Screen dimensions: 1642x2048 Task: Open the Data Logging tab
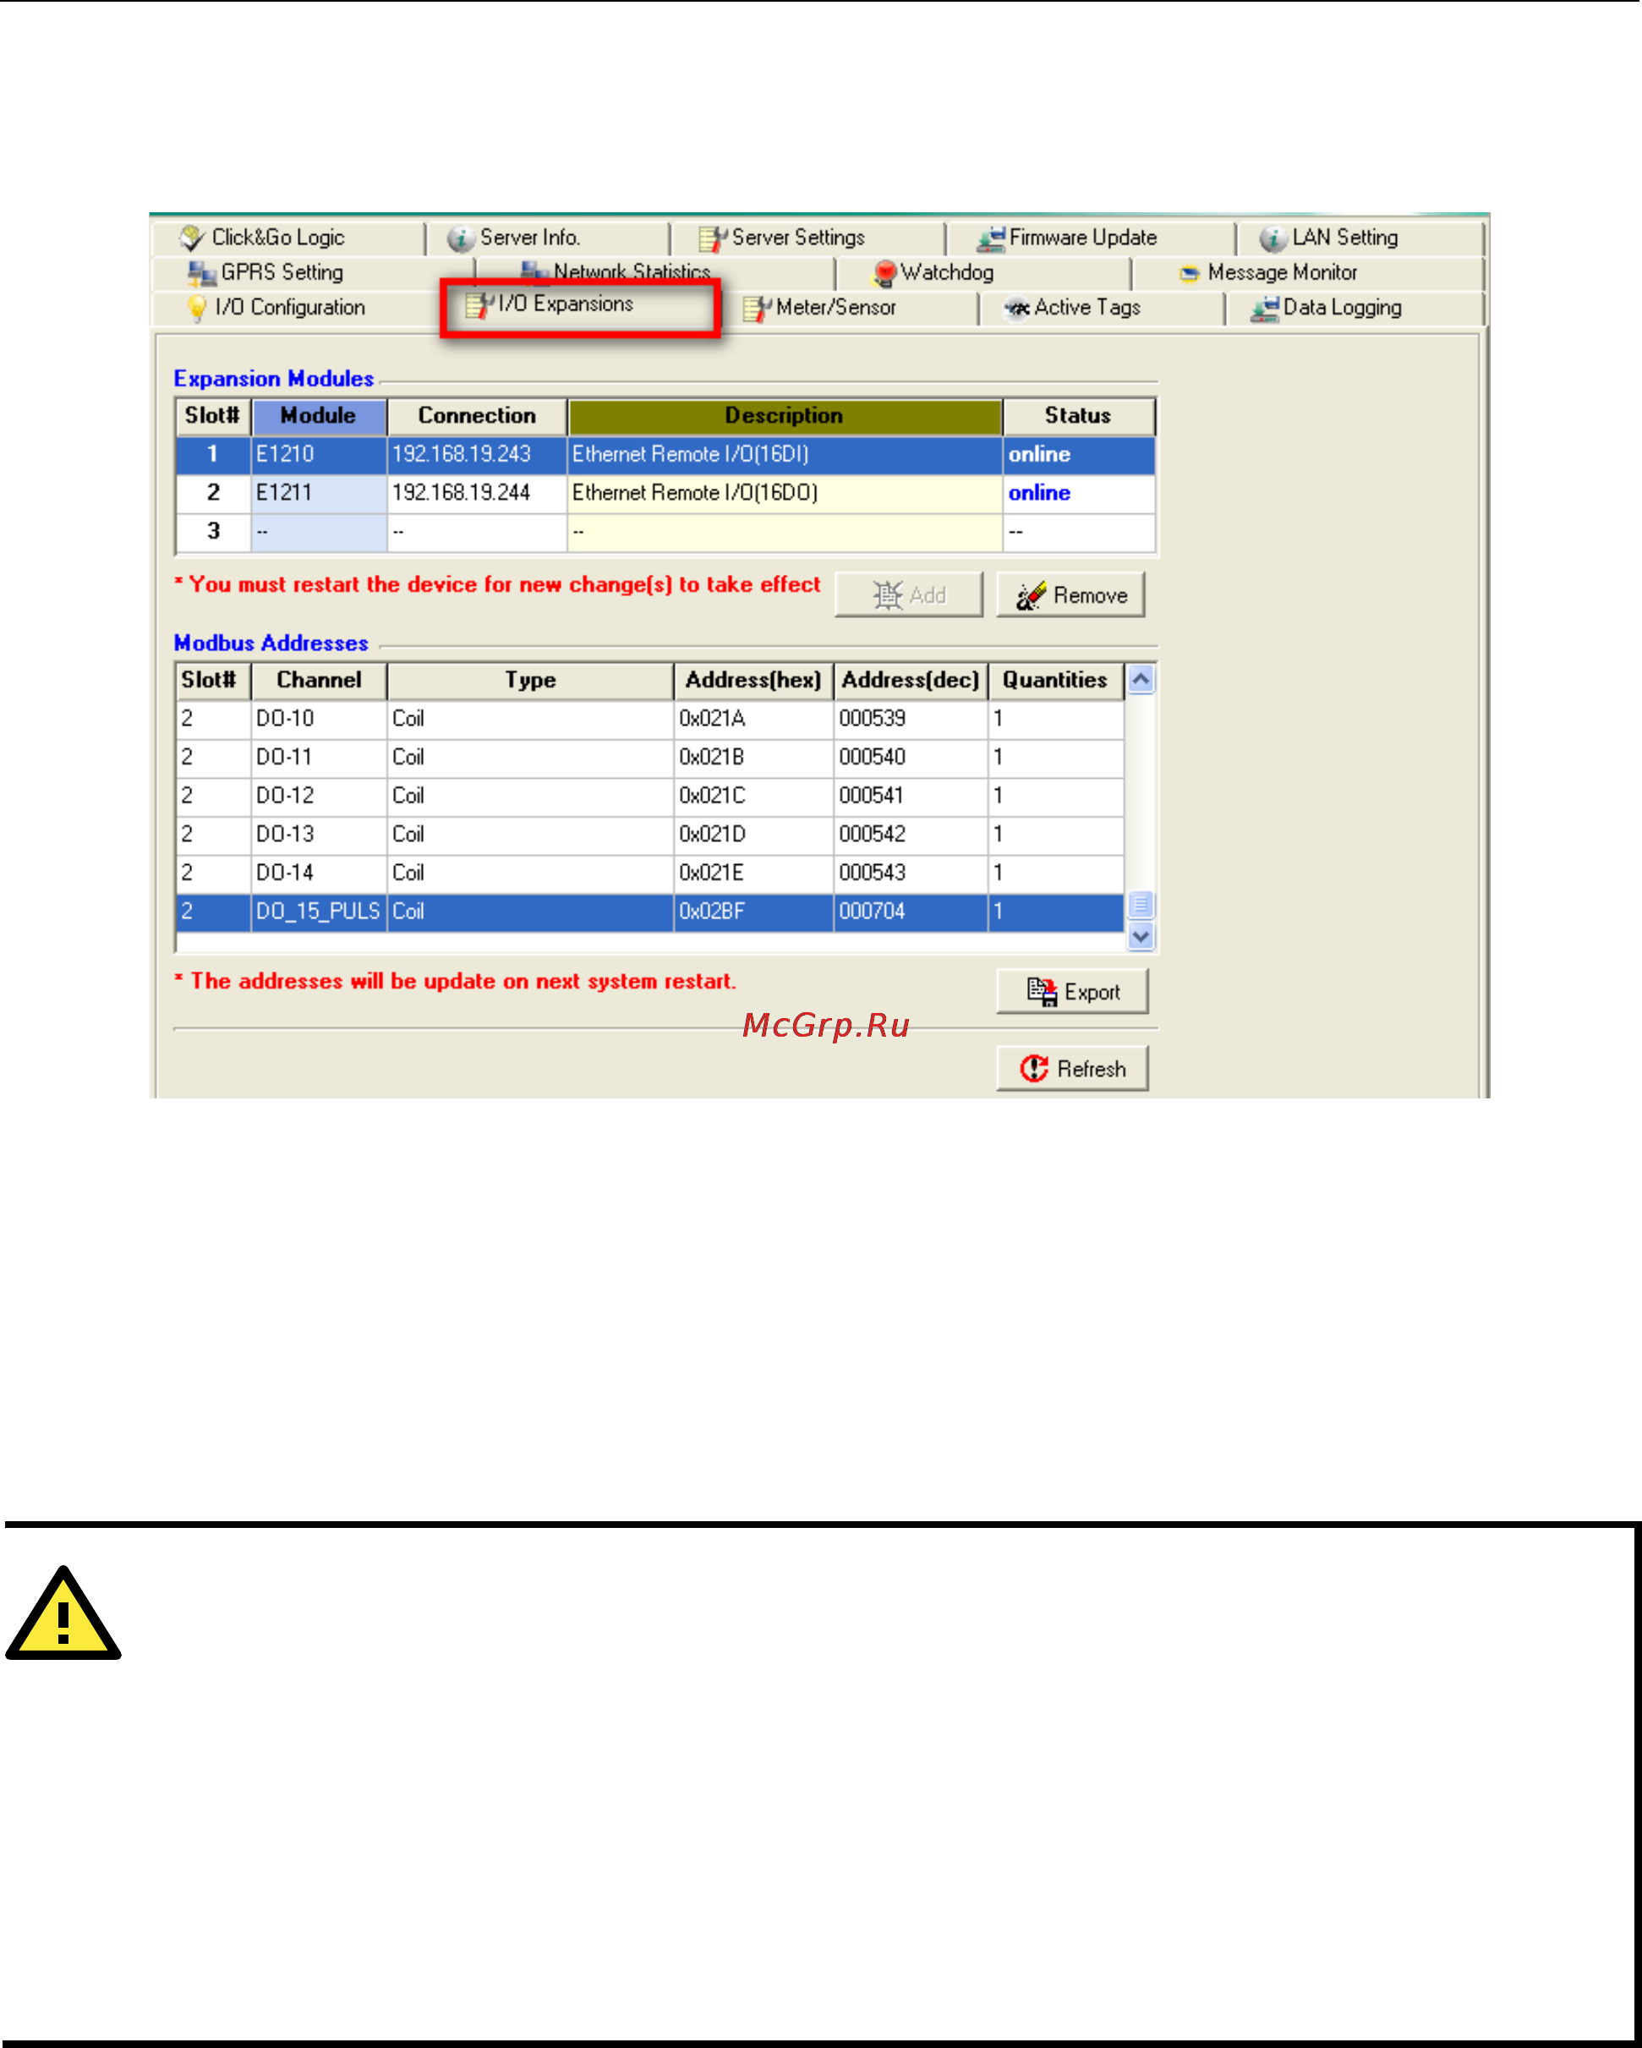coord(1355,308)
